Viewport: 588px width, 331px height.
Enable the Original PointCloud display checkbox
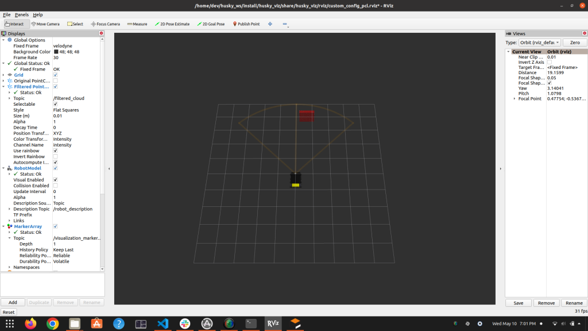point(56,81)
